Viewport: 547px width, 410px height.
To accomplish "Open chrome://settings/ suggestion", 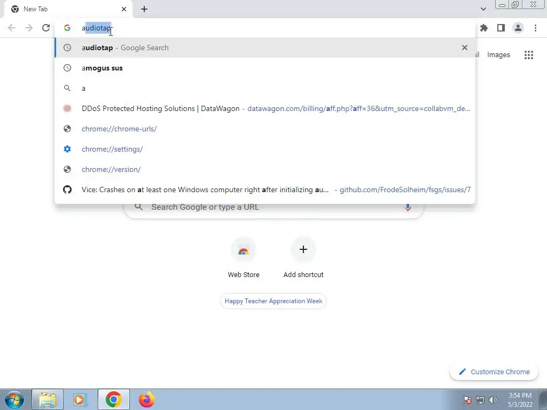I will pos(265,149).
